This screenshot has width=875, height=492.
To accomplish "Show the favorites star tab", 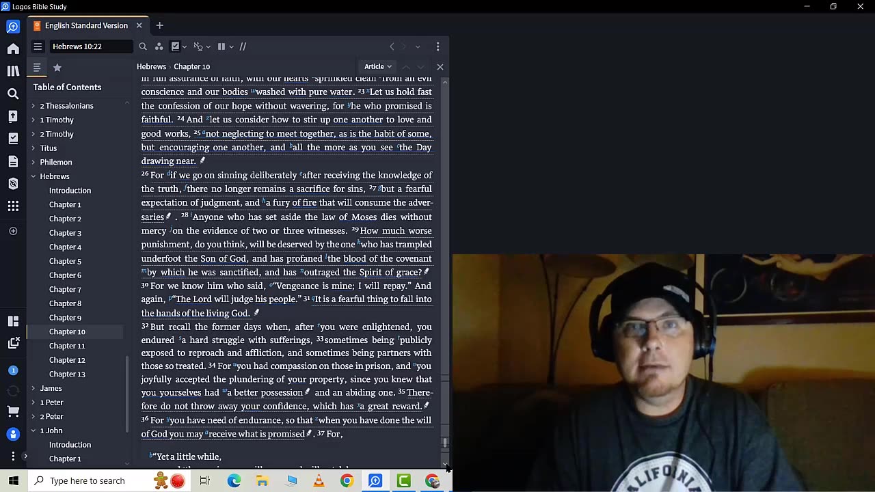I will click(x=57, y=68).
